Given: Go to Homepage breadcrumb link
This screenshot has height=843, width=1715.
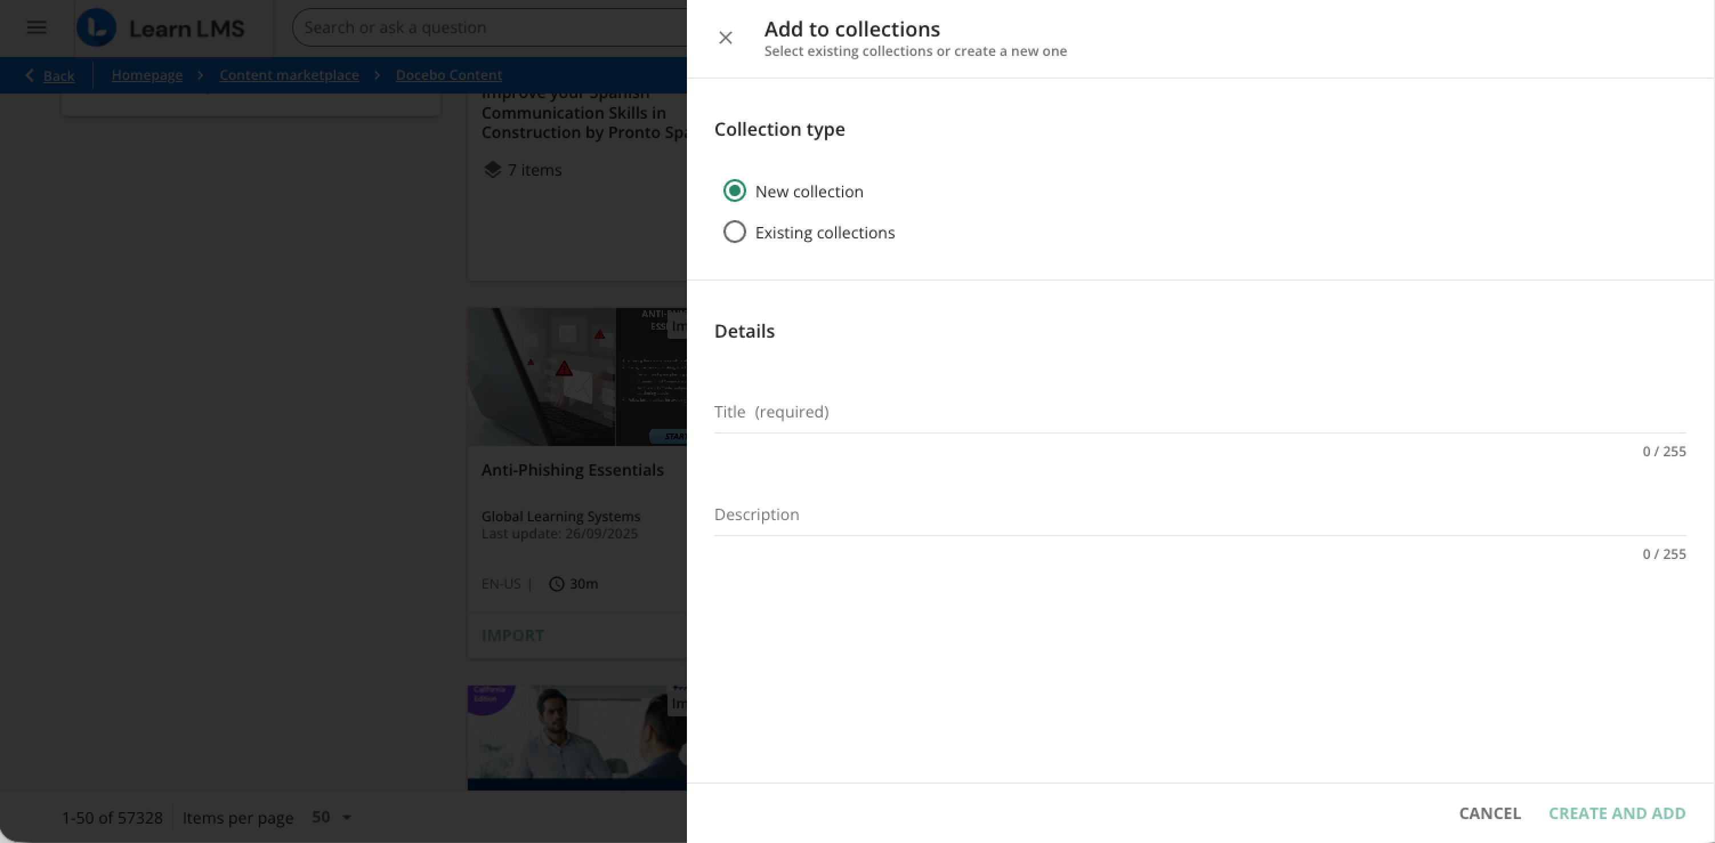Looking at the screenshot, I should click(x=147, y=75).
